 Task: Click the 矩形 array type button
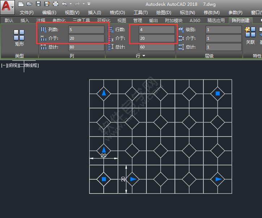20,38
